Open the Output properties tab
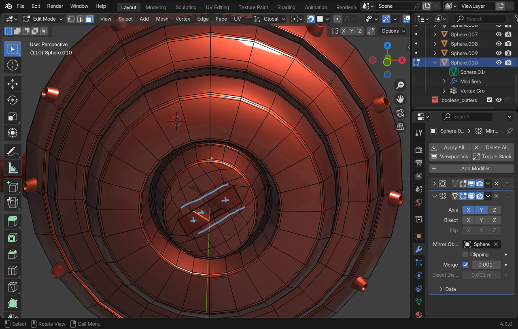Viewport: 518px width, 329px height. [419, 163]
